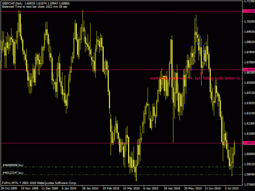Click the FxPro MT4 copyright text
This screenshot has width=255, height=191.
(x=39, y=183)
